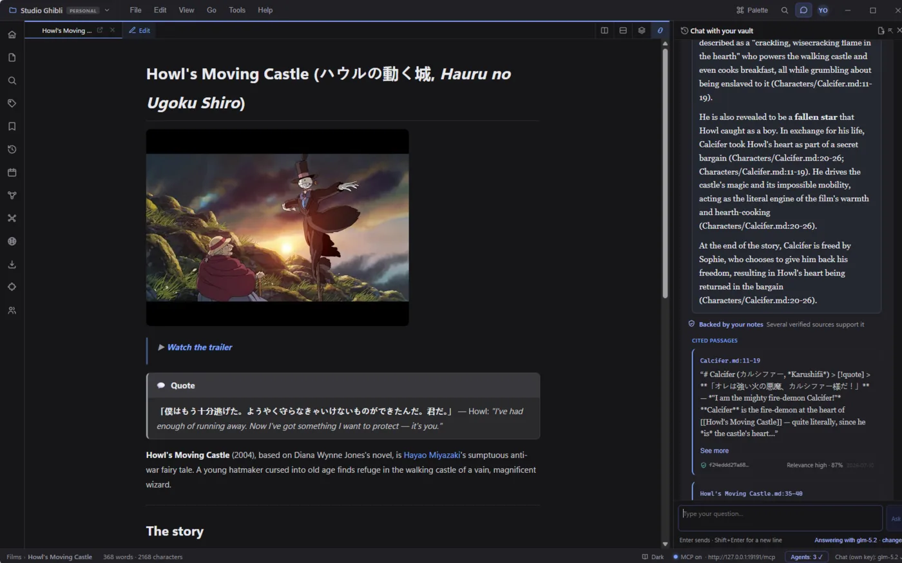Click the f24eddd27a68 hash under the Calcifer passage

tap(729, 465)
